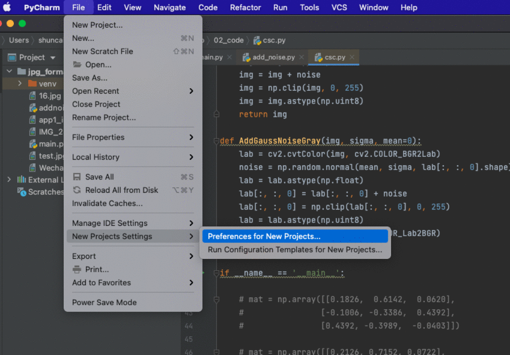
Task: Click the csc.py breadcrumb Python icon
Action: (x=257, y=40)
